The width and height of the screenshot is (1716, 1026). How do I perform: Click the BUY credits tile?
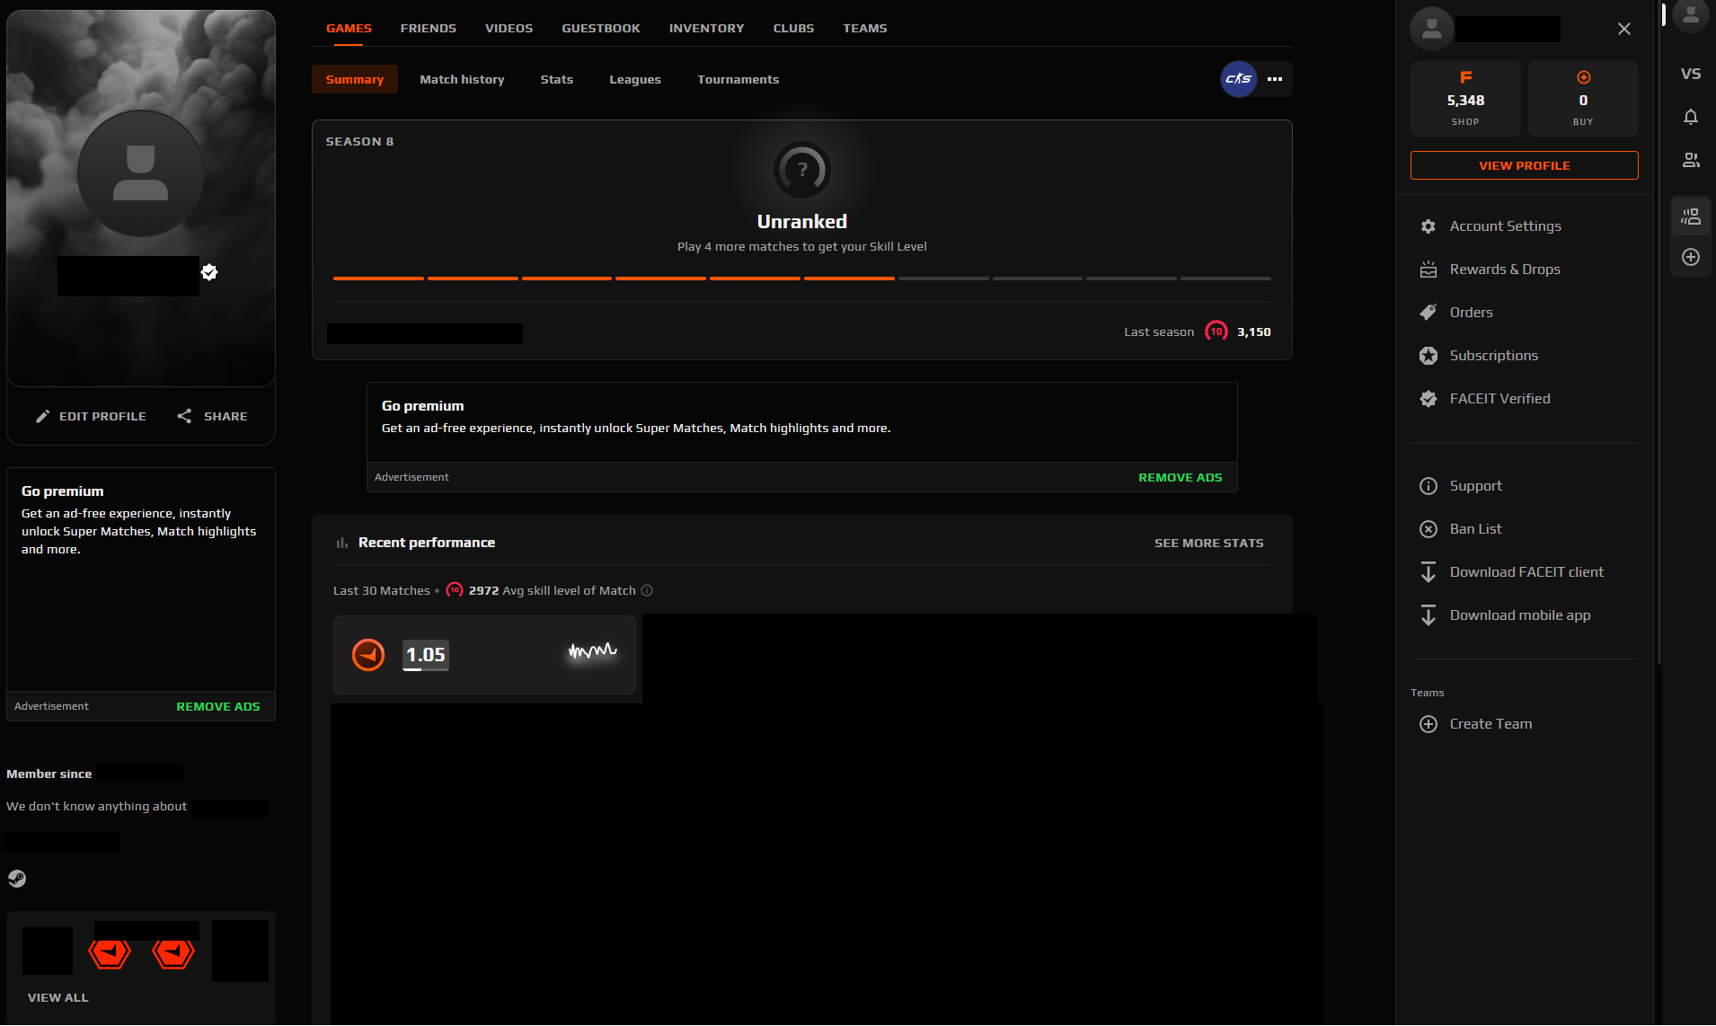(1583, 99)
